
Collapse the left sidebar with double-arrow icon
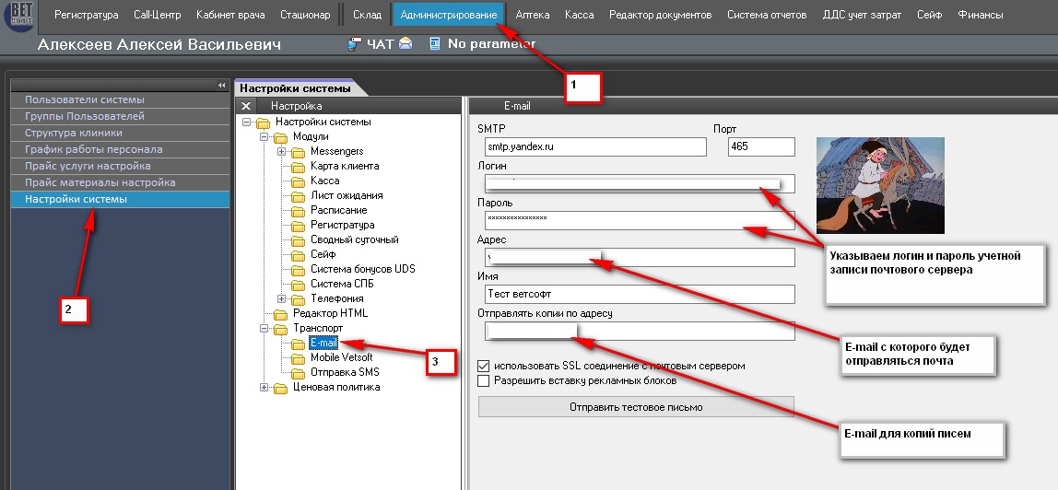[x=221, y=85]
